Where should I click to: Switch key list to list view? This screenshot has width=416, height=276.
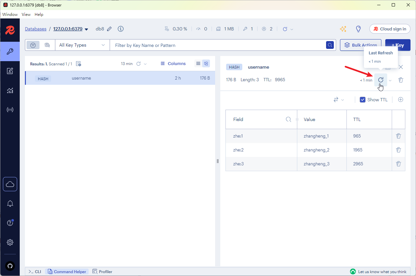pyautogui.click(x=198, y=63)
